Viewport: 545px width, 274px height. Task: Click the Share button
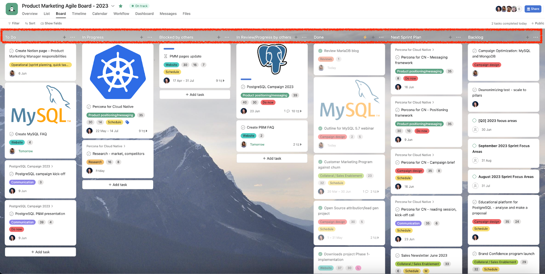pos(533,9)
